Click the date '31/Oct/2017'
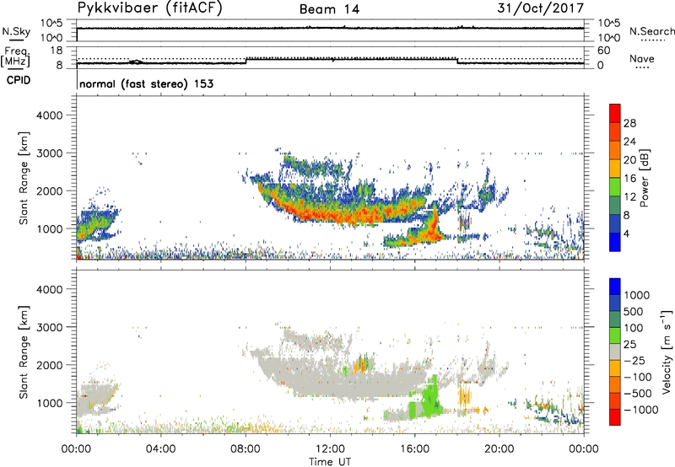 541,8
